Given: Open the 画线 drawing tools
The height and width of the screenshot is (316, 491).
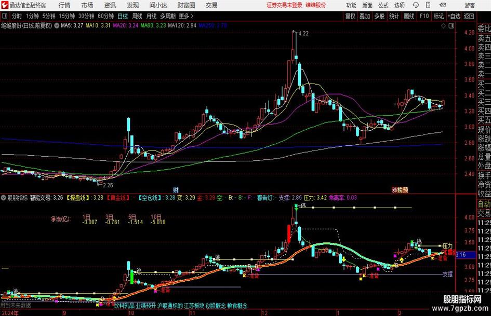Looking at the screenshot, I should pos(409,16).
